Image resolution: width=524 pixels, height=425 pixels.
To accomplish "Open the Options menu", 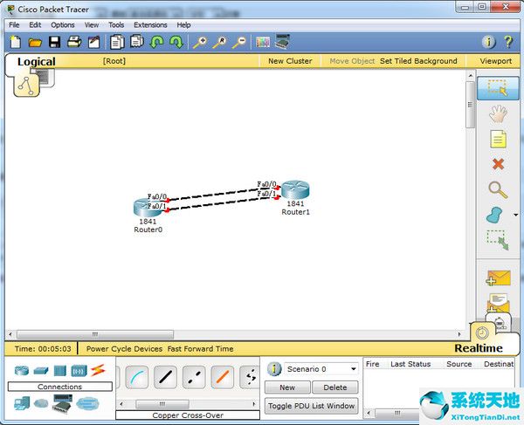I will coord(63,25).
